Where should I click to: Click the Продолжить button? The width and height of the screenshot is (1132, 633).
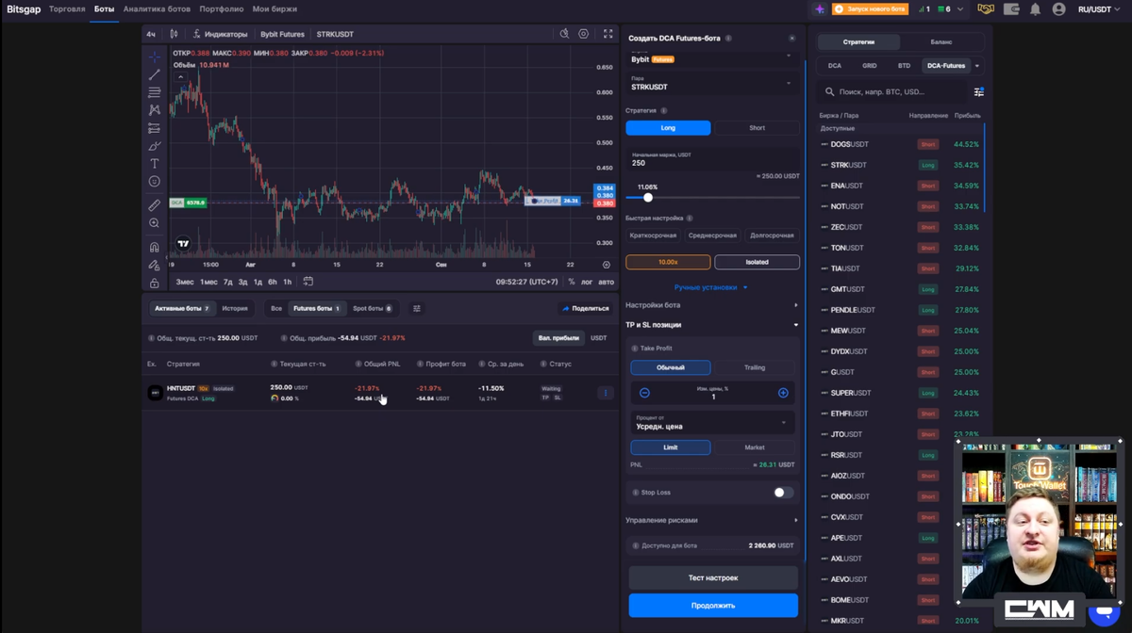coord(713,605)
